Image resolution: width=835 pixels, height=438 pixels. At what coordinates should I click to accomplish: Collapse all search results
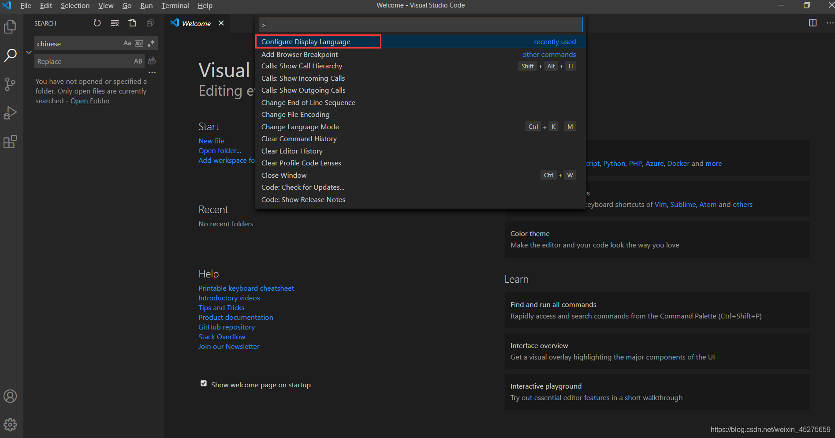(x=150, y=23)
